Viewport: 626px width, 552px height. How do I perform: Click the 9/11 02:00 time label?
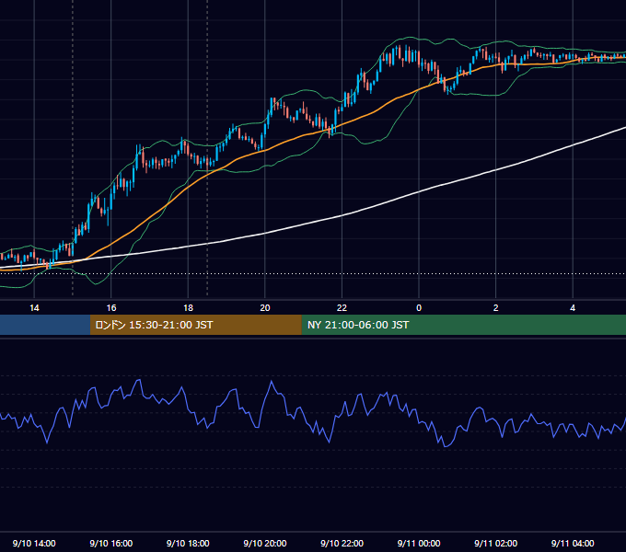[x=496, y=543]
